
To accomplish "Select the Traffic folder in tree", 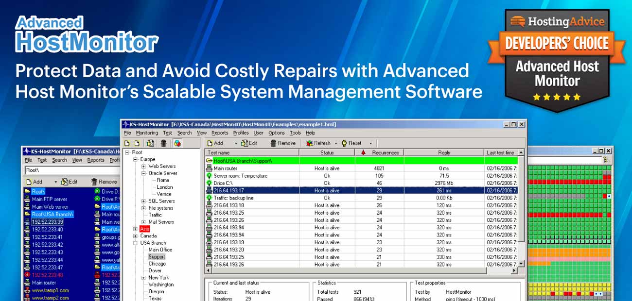I will point(155,215).
